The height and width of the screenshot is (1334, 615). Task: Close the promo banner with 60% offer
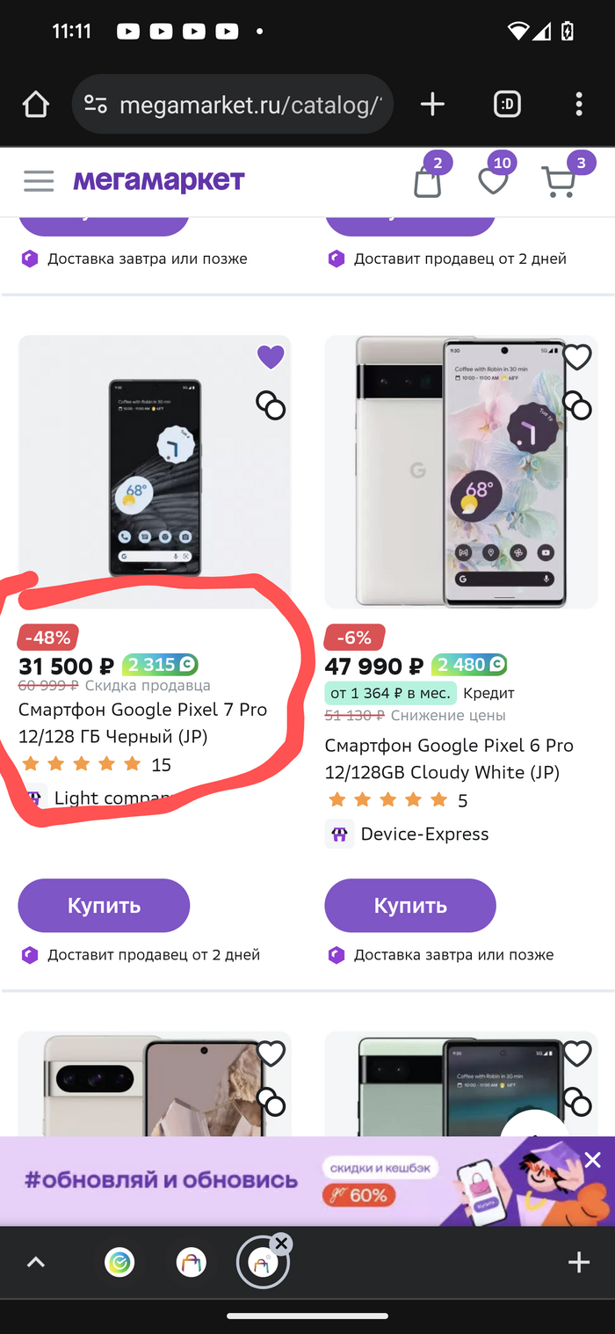[593, 1160]
